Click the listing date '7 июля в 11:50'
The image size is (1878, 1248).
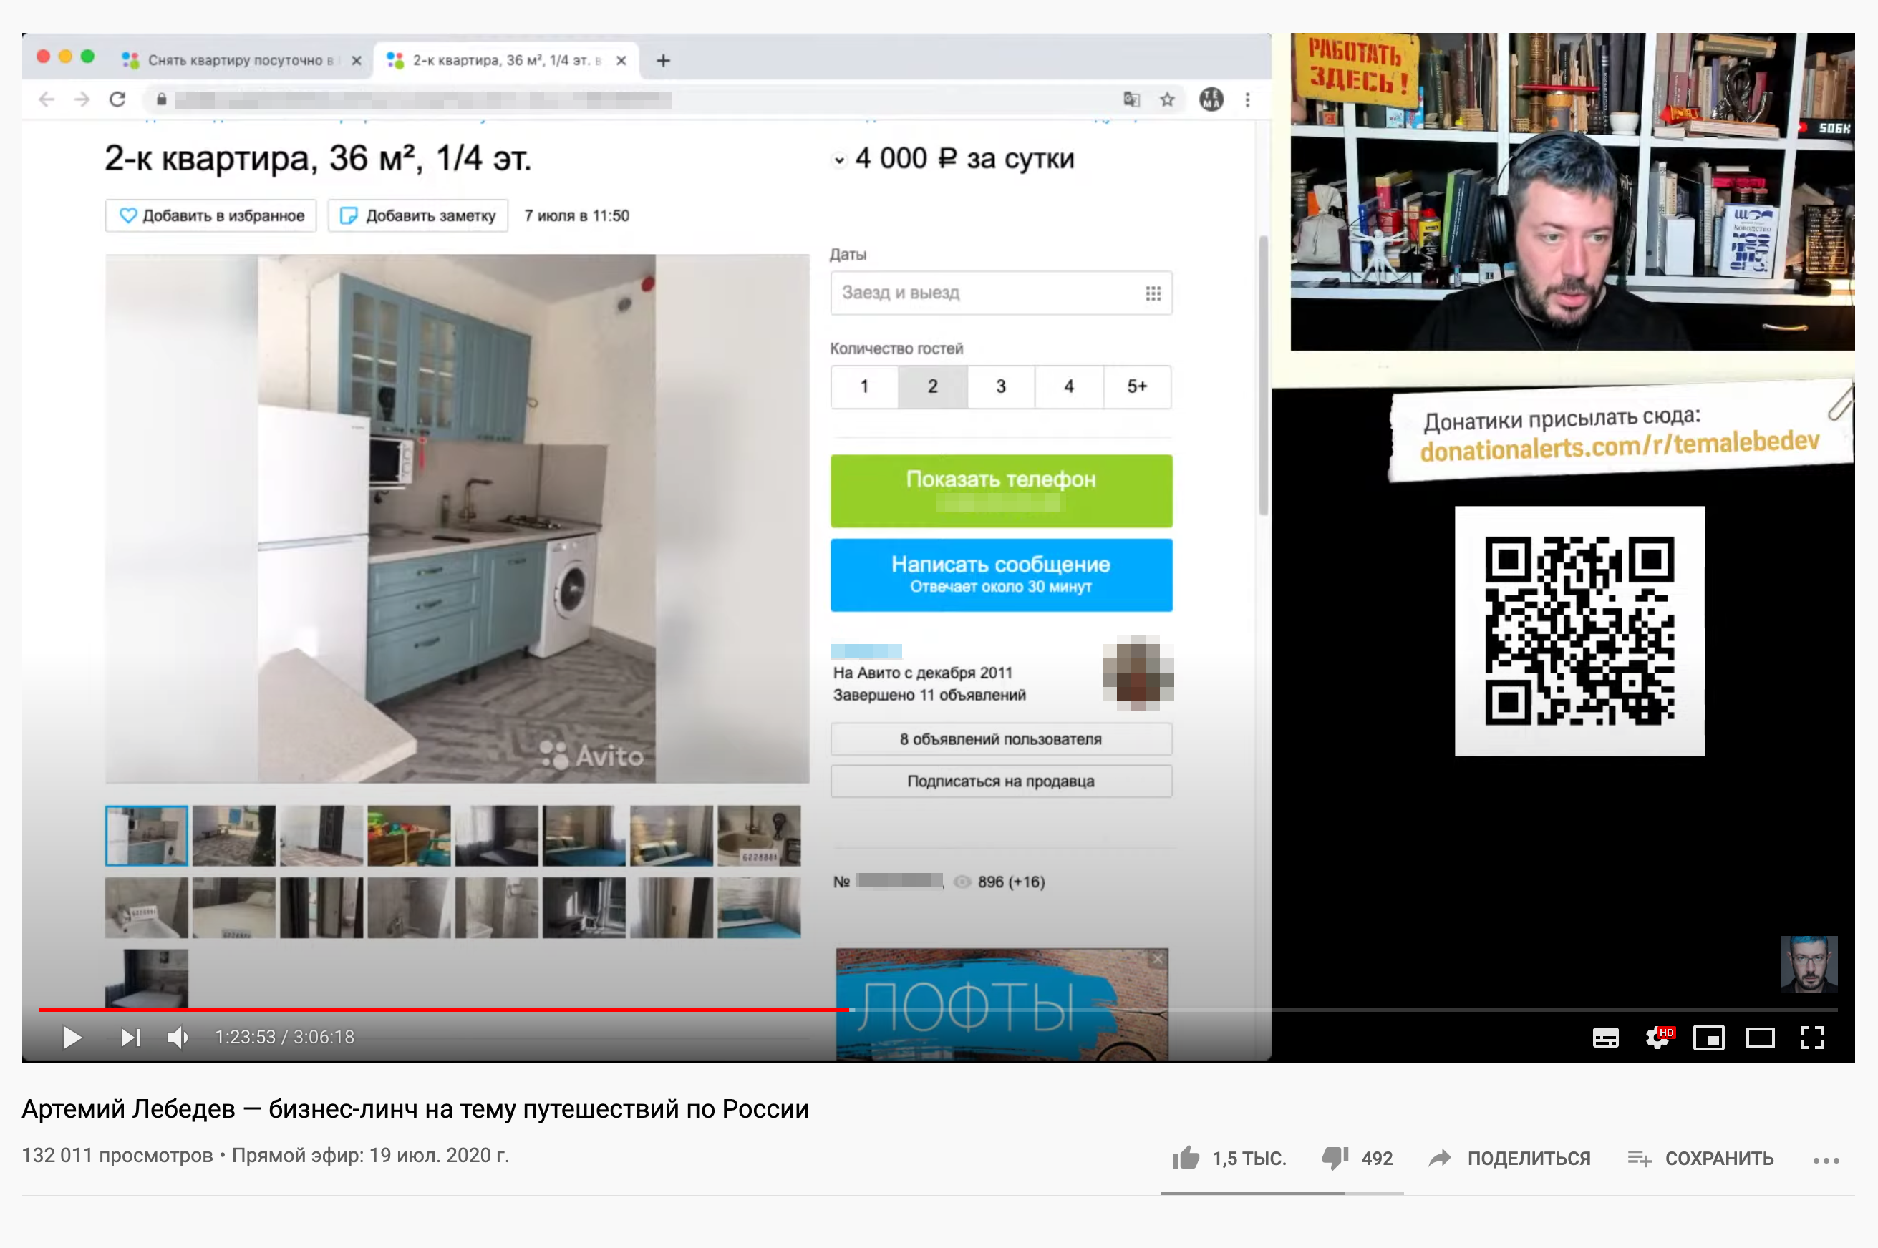click(576, 215)
